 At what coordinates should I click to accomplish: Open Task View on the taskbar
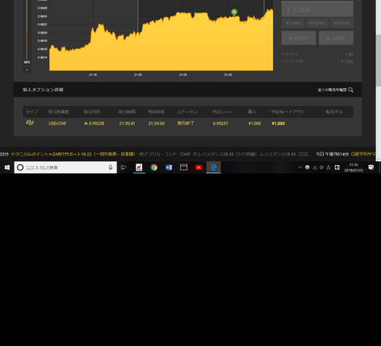click(124, 167)
